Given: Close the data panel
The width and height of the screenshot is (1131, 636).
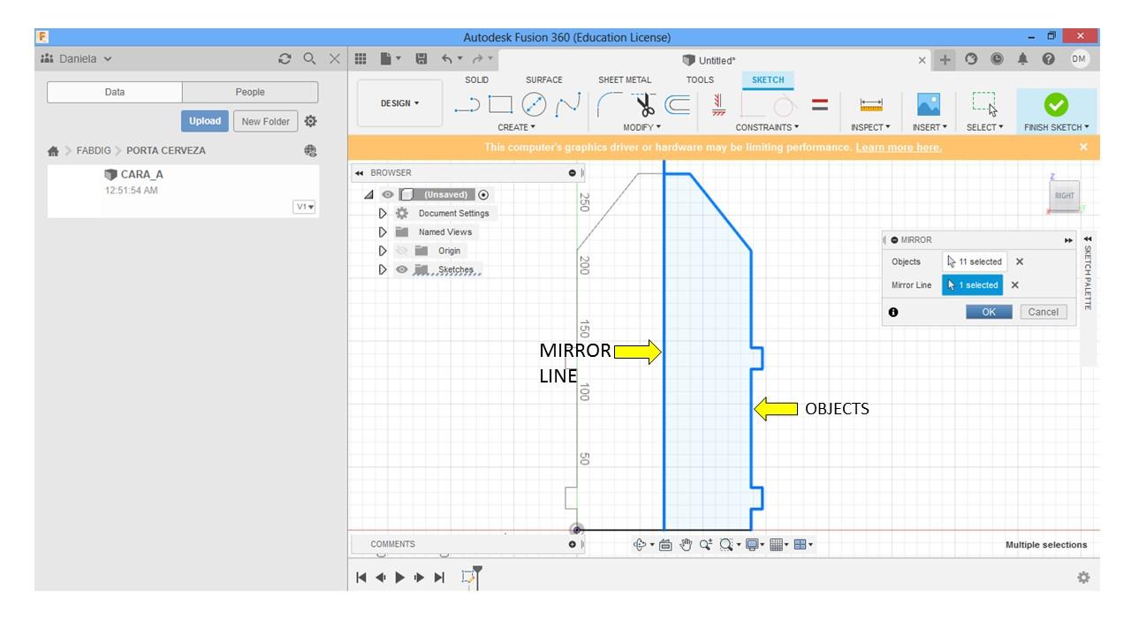Looking at the screenshot, I should click(x=334, y=59).
